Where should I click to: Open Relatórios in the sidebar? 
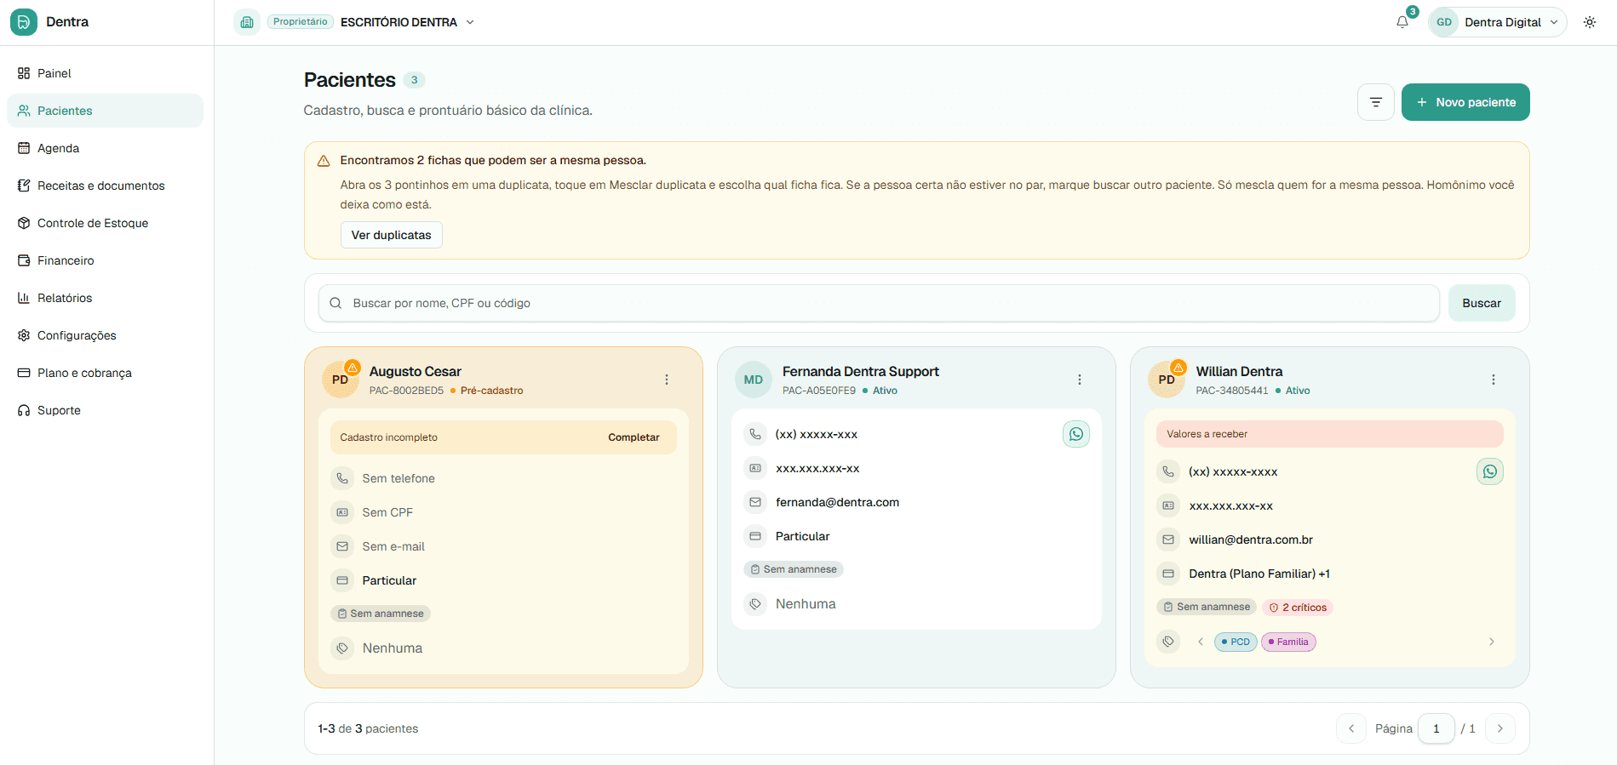pyautogui.click(x=105, y=298)
